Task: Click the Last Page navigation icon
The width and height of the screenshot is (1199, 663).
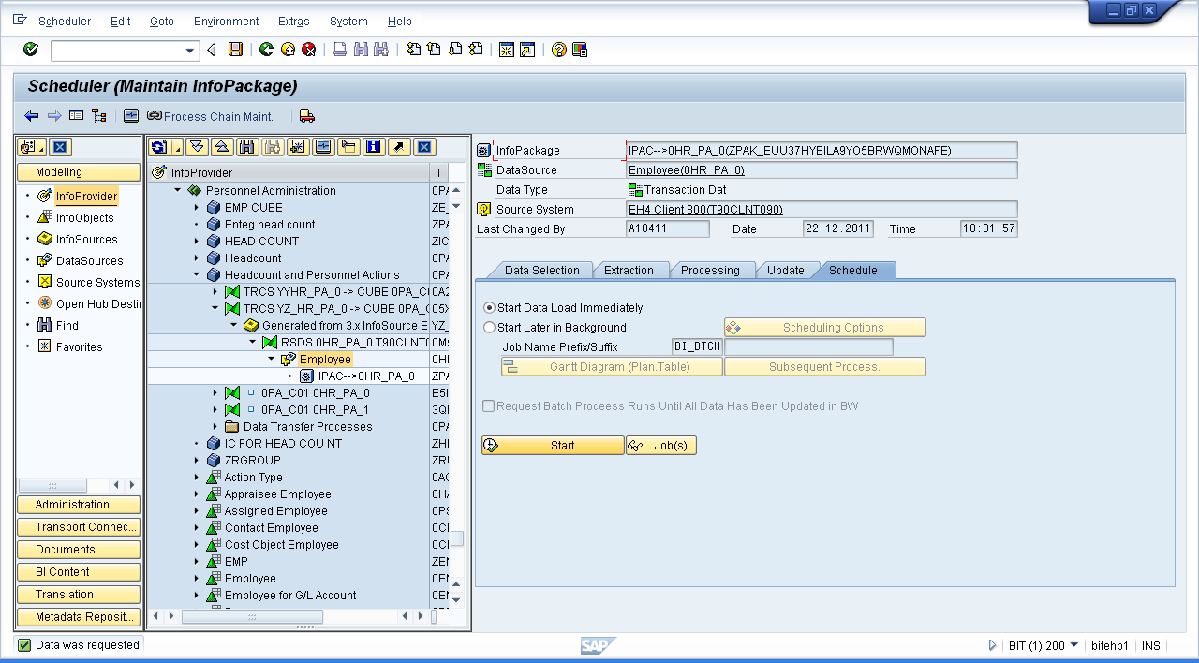Action: coord(476,50)
